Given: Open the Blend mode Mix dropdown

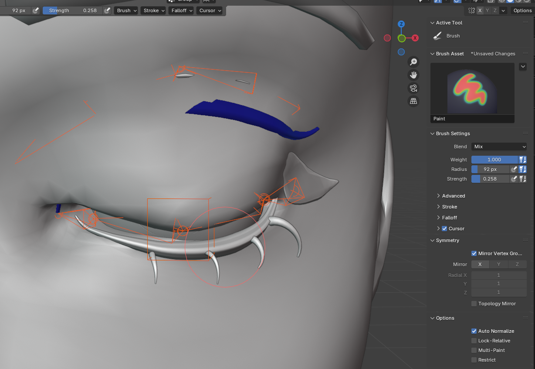Looking at the screenshot, I should [x=499, y=147].
